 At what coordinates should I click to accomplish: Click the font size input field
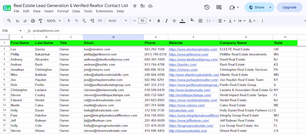click(142, 21)
